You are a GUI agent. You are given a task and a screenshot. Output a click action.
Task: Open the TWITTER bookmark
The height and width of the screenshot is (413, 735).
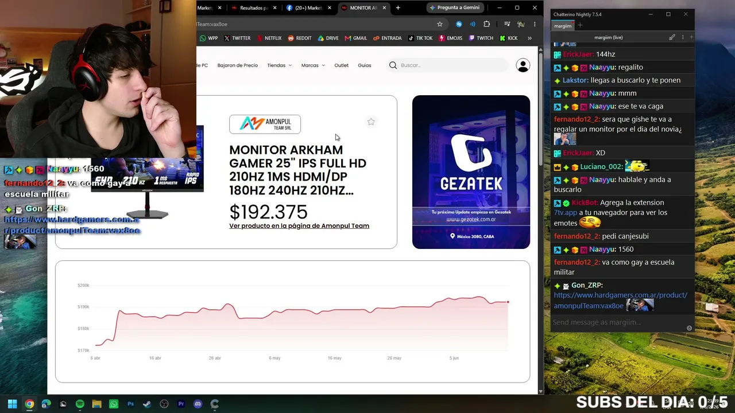coord(237,38)
